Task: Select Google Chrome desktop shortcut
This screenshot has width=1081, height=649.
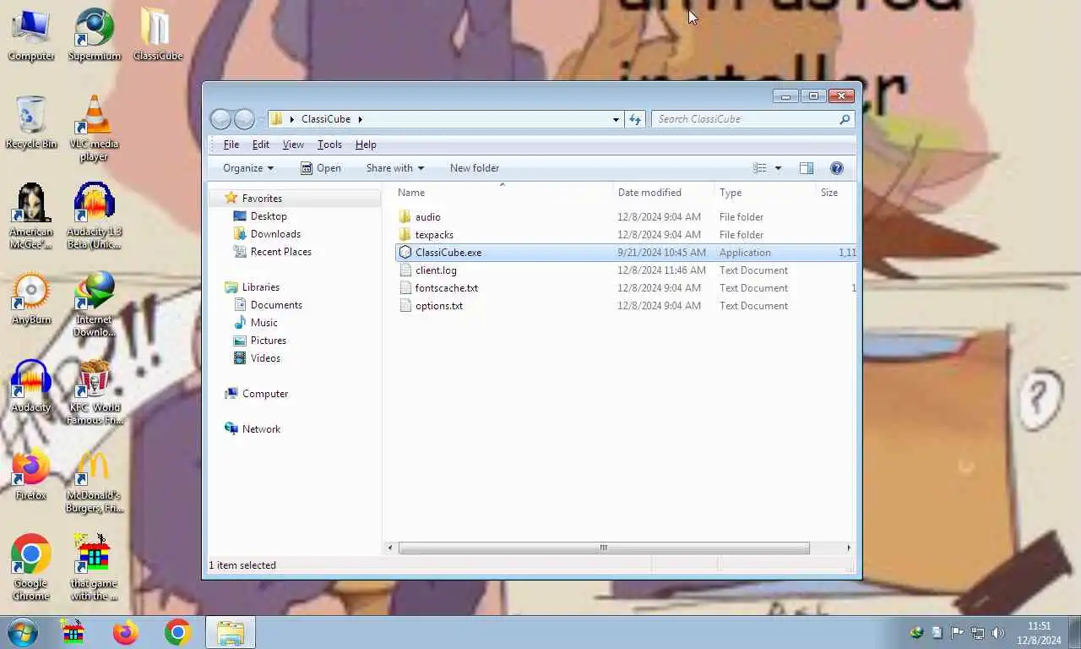Action: 30,567
